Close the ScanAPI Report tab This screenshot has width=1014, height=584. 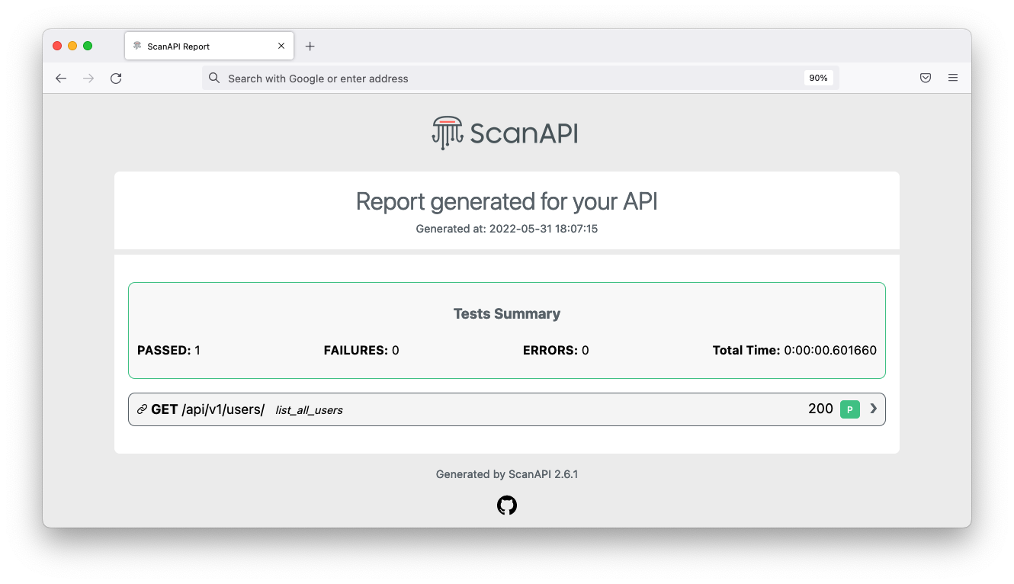point(281,45)
